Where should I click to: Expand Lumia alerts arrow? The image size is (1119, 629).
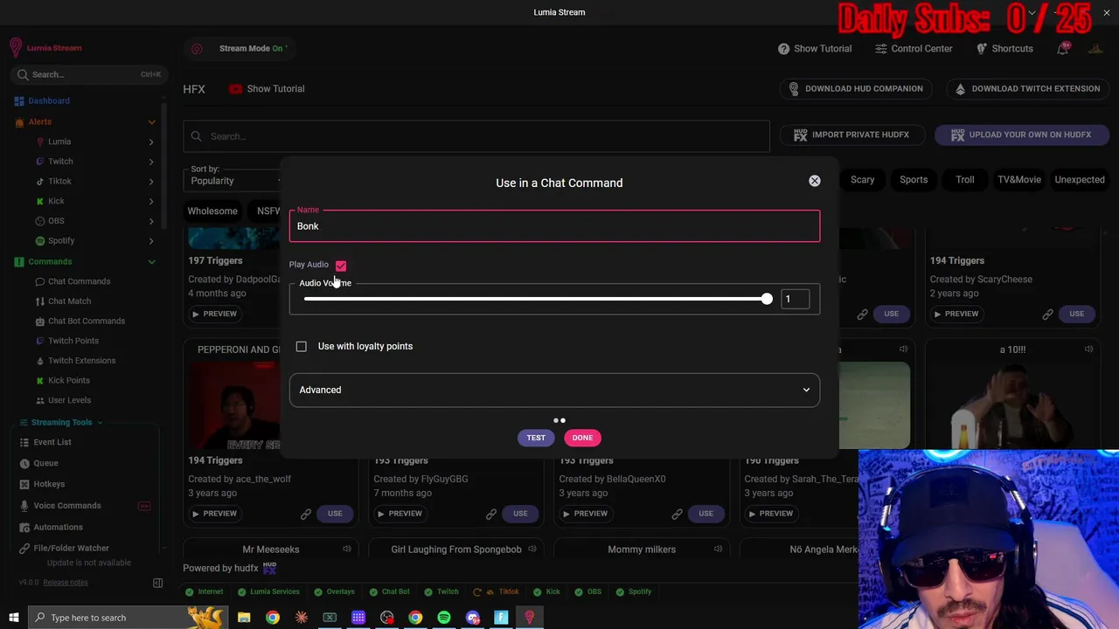(150, 142)
